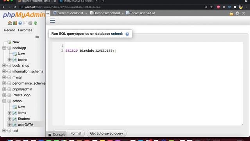Click the collapse top panel arrow icon
The image size is (250, 141).
coord(244,13)
